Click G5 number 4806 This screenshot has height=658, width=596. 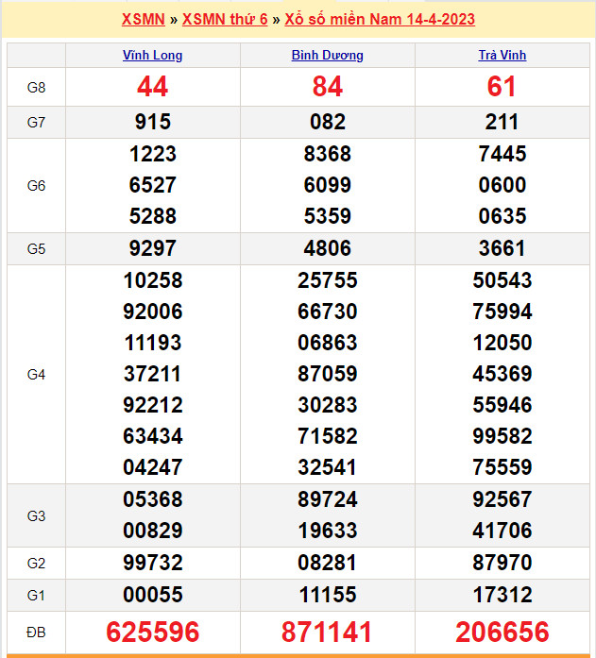[327, 248]
